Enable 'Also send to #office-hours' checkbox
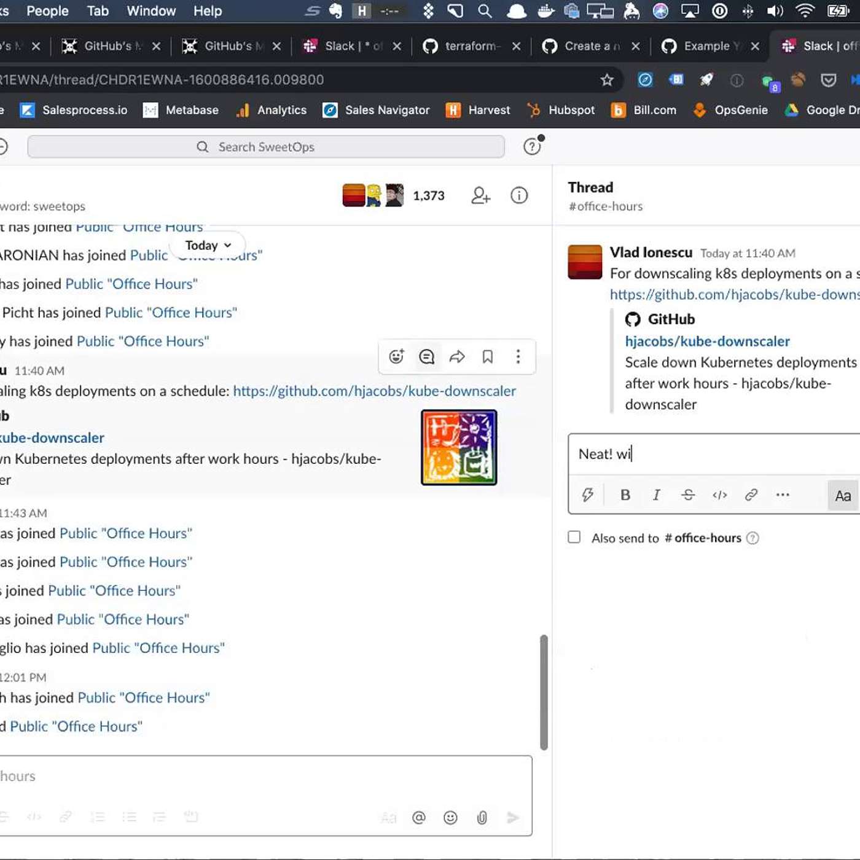 pos(574,537)
